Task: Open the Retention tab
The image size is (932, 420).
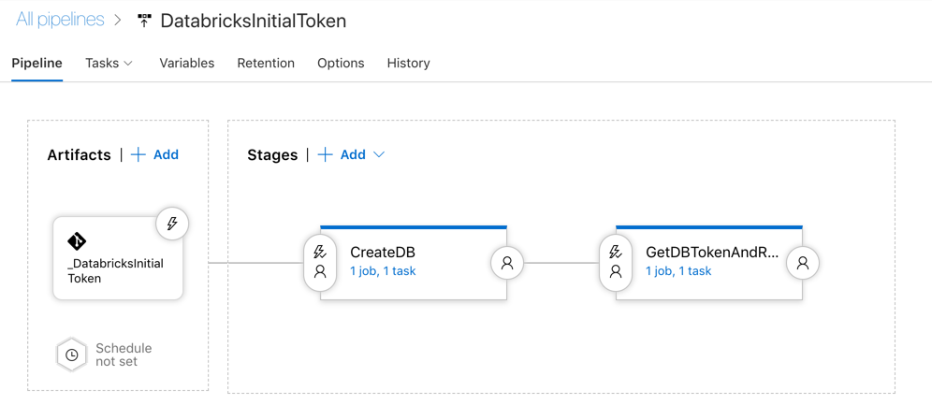Action: tap(266, 63)
